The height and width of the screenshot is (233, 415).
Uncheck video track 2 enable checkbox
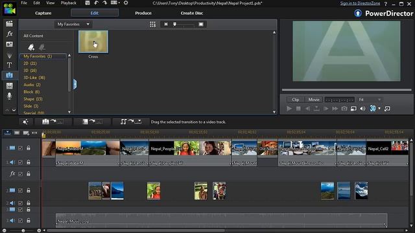coord(20,190)
